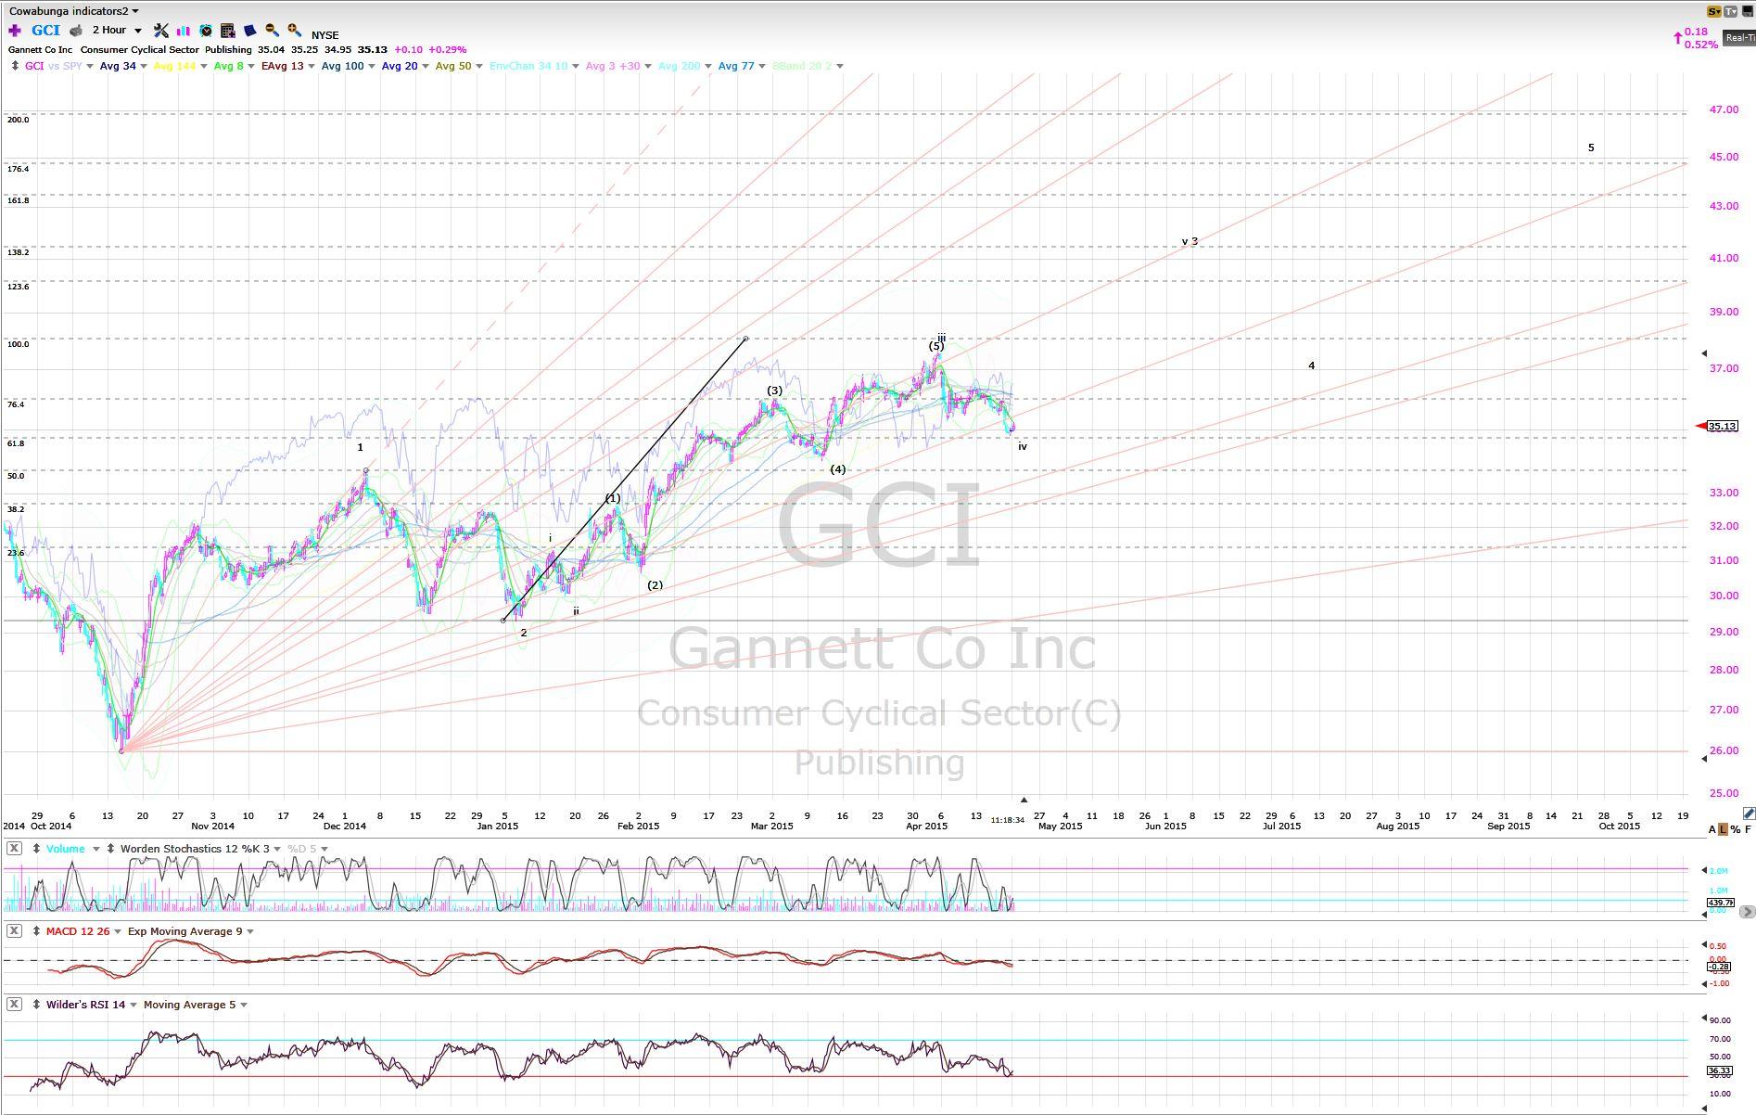The width and height of the screenshot is (1756, 1115).
Task: Click the Exp Moving Average 9 label
Action: [185, 931]
